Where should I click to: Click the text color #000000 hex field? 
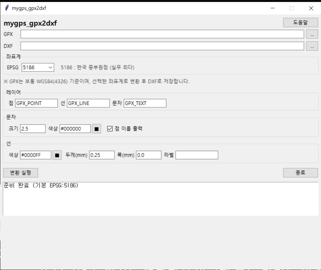(75, 129)
